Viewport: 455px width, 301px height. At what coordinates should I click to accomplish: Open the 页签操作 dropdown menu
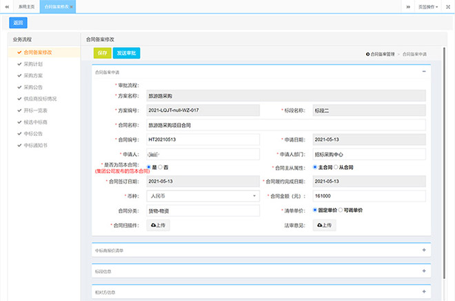pyautogui.click(x=427, y=6)
